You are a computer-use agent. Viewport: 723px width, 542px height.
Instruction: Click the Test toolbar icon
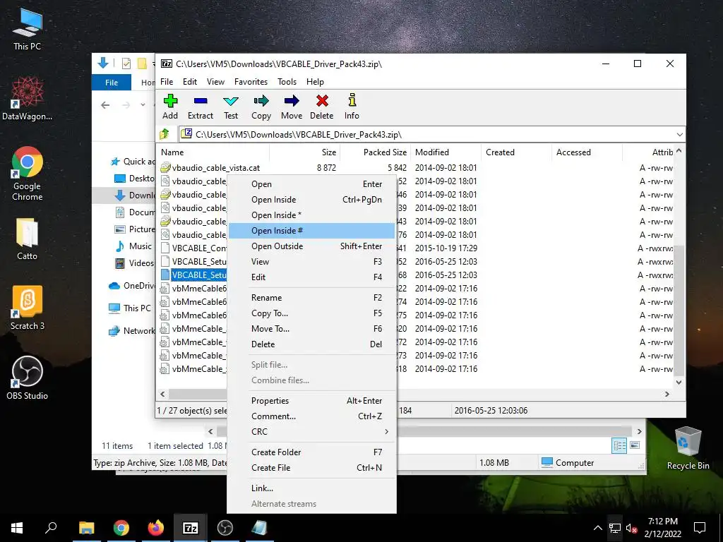[x=231, y=107]
